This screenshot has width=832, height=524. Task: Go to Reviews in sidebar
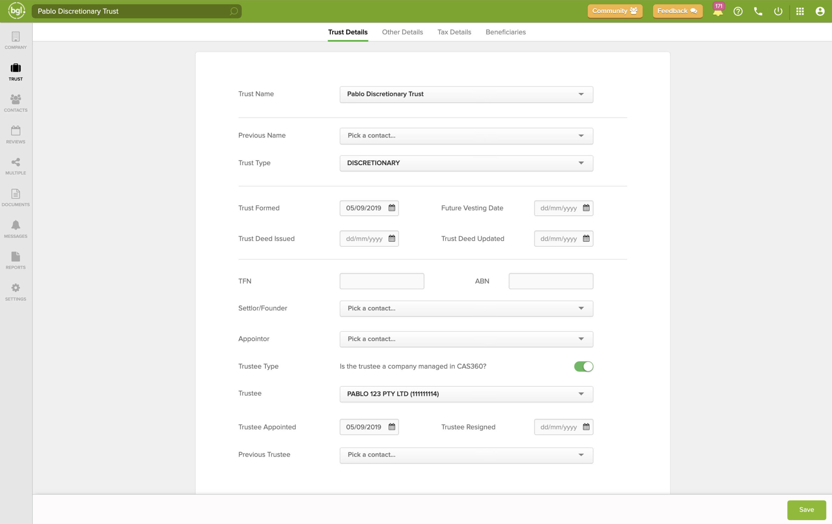point(16,135)
